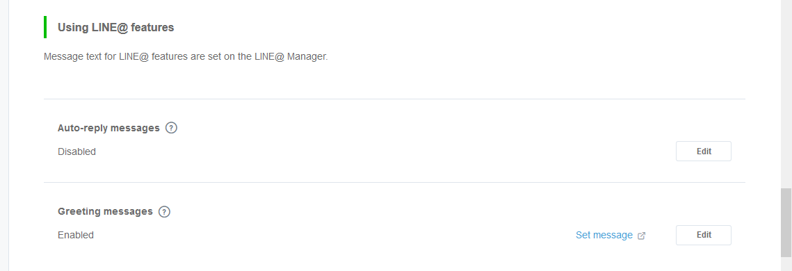Click the Greeting messages label

point(105,211)
